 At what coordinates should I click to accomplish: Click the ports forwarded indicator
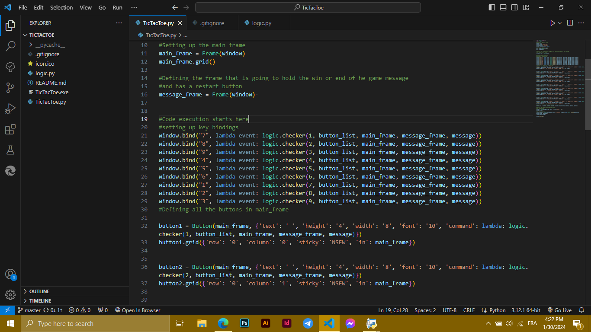coord(103,310)
